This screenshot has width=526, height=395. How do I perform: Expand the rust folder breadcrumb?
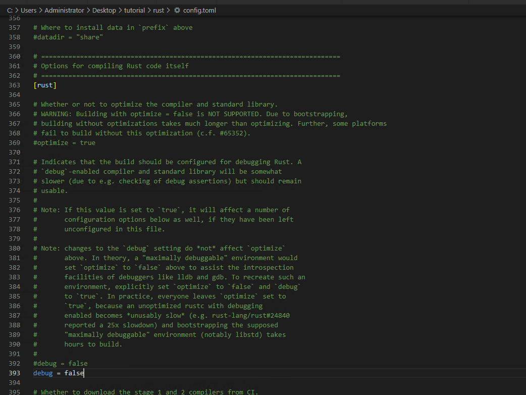pyautogui.click(x=159, y=10)
